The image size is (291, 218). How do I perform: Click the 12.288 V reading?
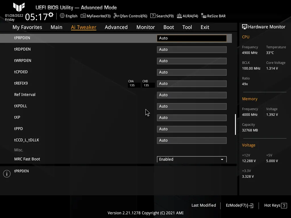[249, 161]
